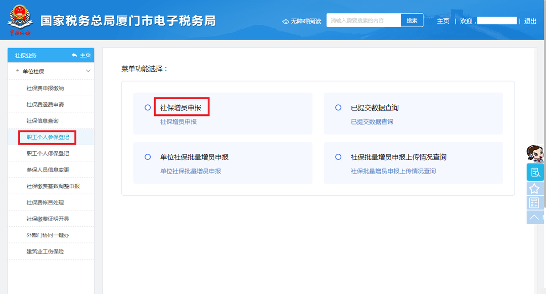The height and width of the screenshot is (294, 546).
Task: Click the back arrow beside 主页 in sidebar
Action: pos(74,55)
